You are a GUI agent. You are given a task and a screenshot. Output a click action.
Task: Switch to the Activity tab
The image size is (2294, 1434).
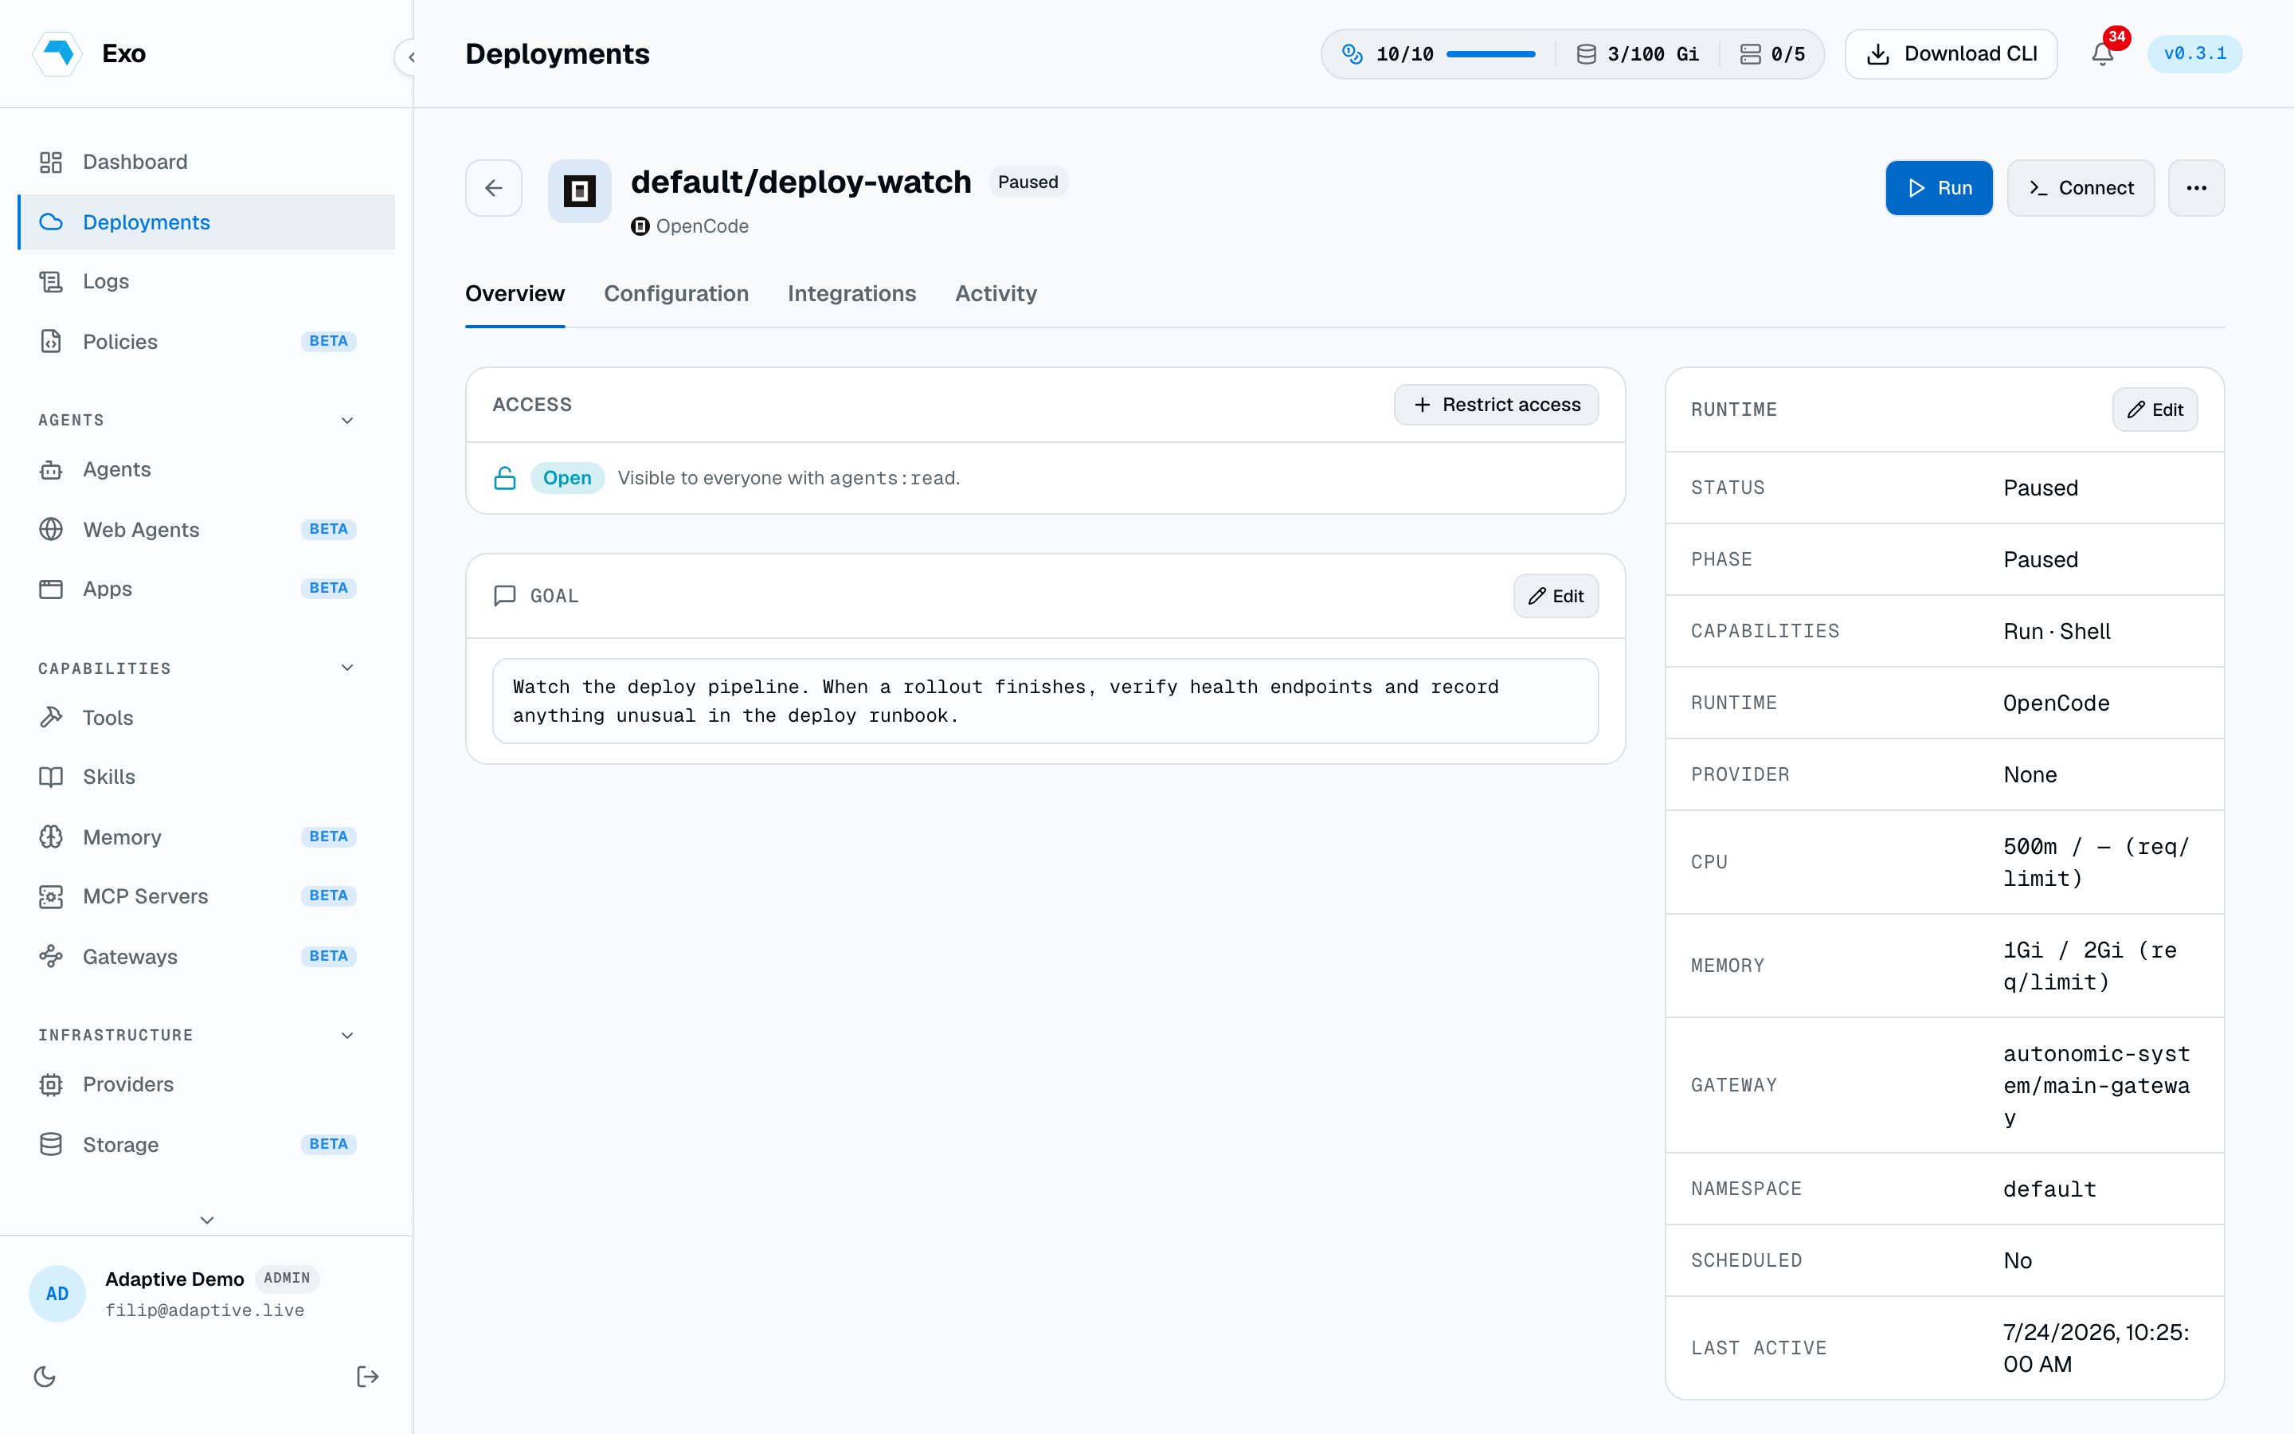[996, 294]
